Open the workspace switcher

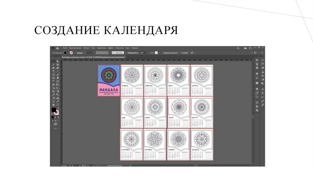250,48
